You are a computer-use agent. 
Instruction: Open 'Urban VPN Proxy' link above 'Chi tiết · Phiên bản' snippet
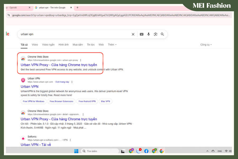pos(59,119)
